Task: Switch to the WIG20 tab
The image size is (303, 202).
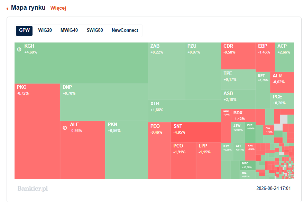Action: tap(45, 30)
